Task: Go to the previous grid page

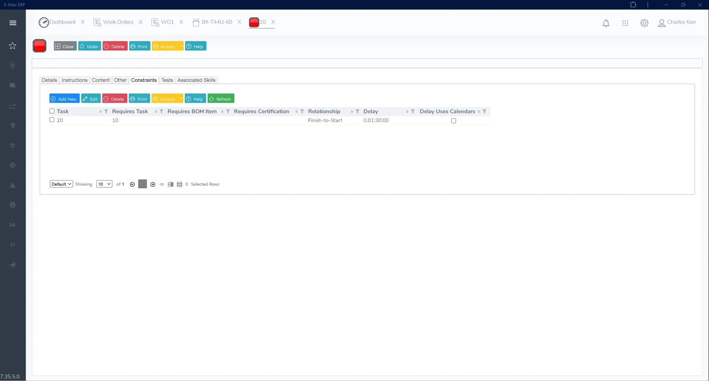Action: [132, 184]
